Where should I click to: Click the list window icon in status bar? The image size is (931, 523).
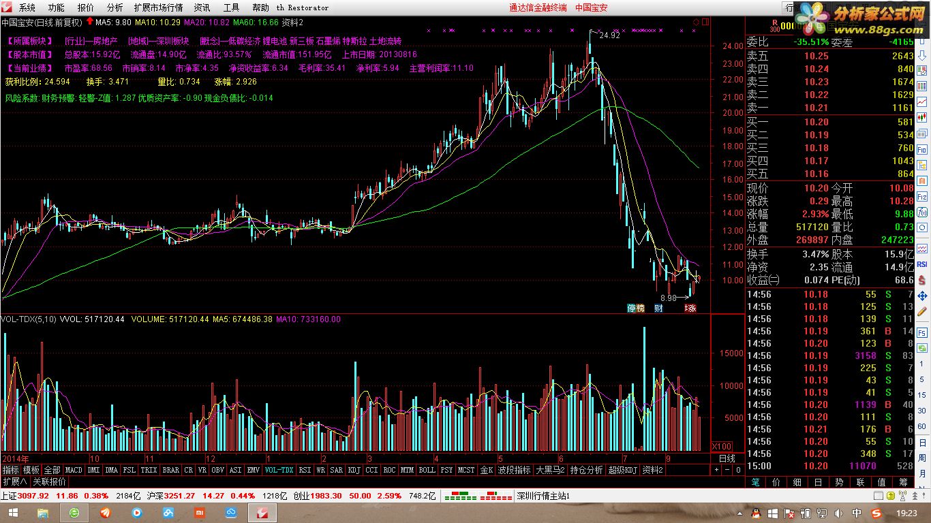879,495
